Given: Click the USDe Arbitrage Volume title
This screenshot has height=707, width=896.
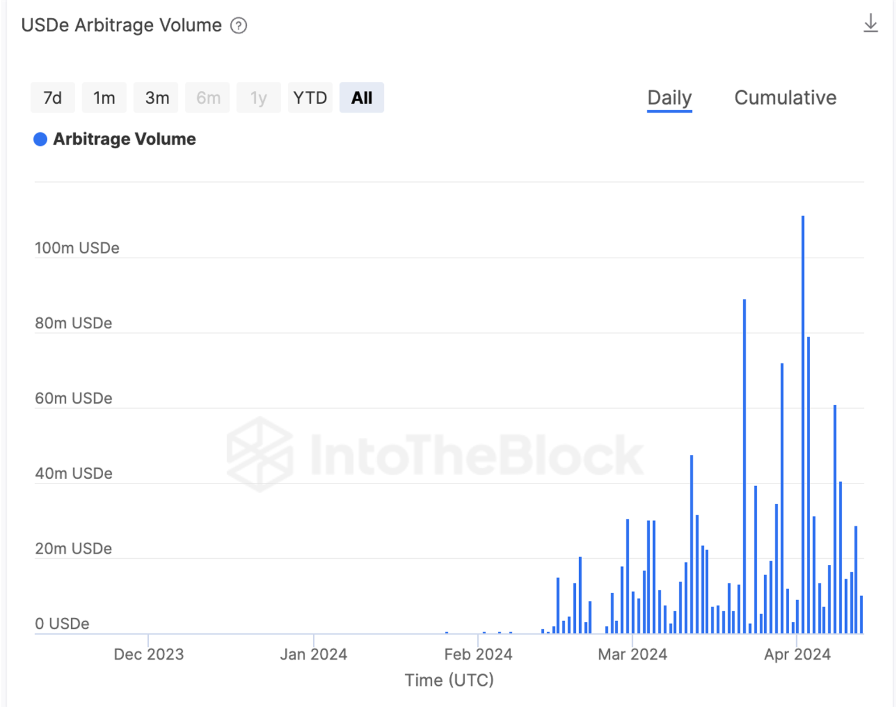Looking at the screenshot, I should (x=122, y=25).
